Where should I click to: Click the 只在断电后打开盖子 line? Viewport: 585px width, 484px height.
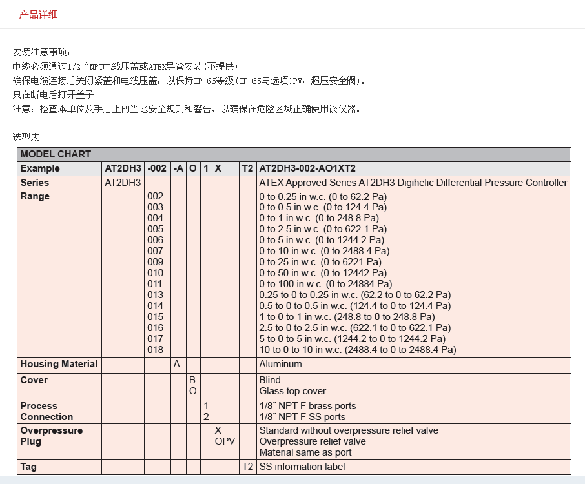(53, 94)
